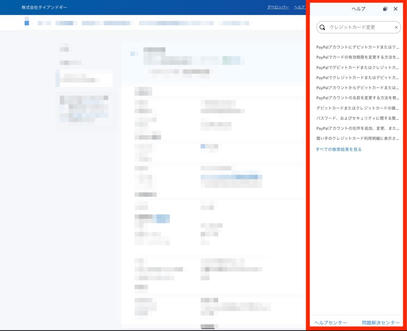Open result PayPalアカウントからデビットカードまたは...
The width and height of the screenshot is (407, 331).
[x=357, y=88]
